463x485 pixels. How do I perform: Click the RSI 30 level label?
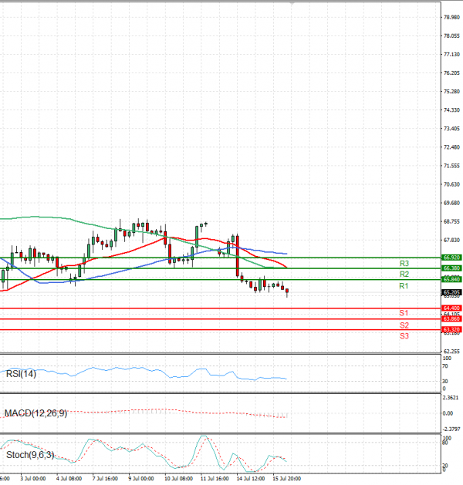click(x=445, y=382)
